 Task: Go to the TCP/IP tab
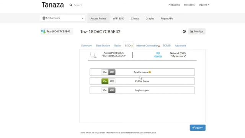167,46
